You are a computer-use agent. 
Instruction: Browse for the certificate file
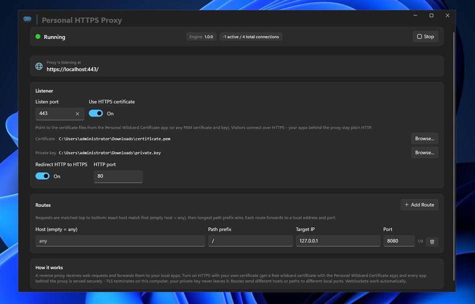[x=424, y=139]
